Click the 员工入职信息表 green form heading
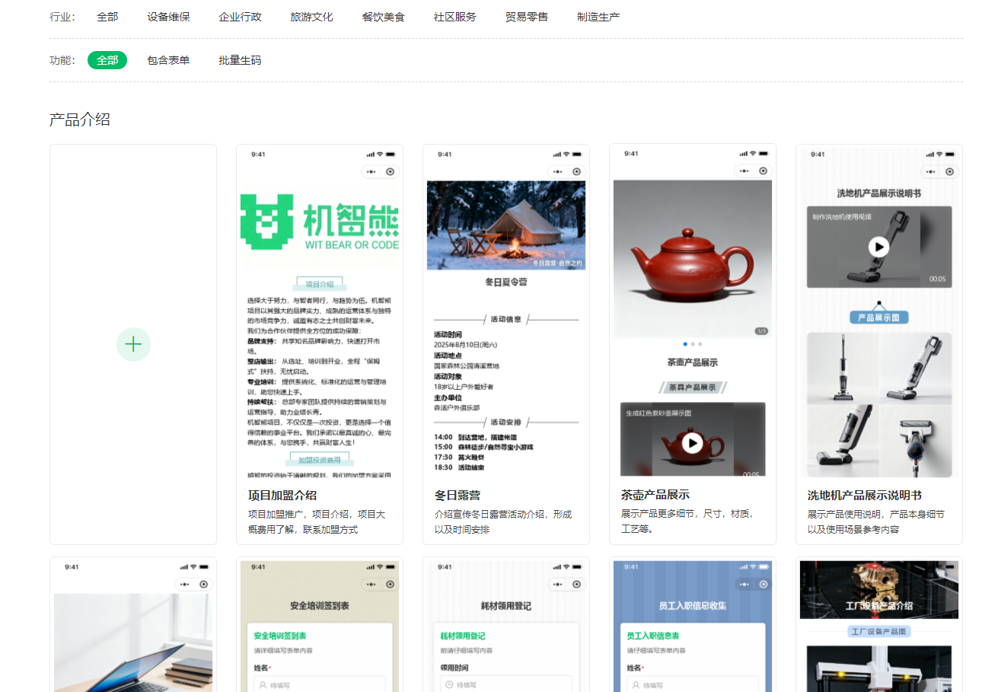Screen dimensions: 998x692 click(653, 636)
